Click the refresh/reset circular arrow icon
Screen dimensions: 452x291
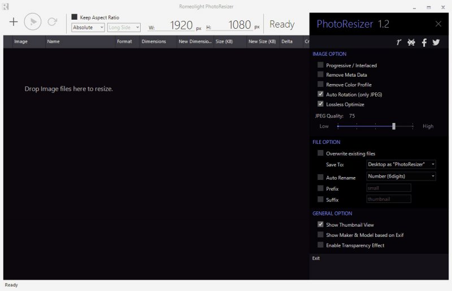pyautogui.click(x=52, y=21)
